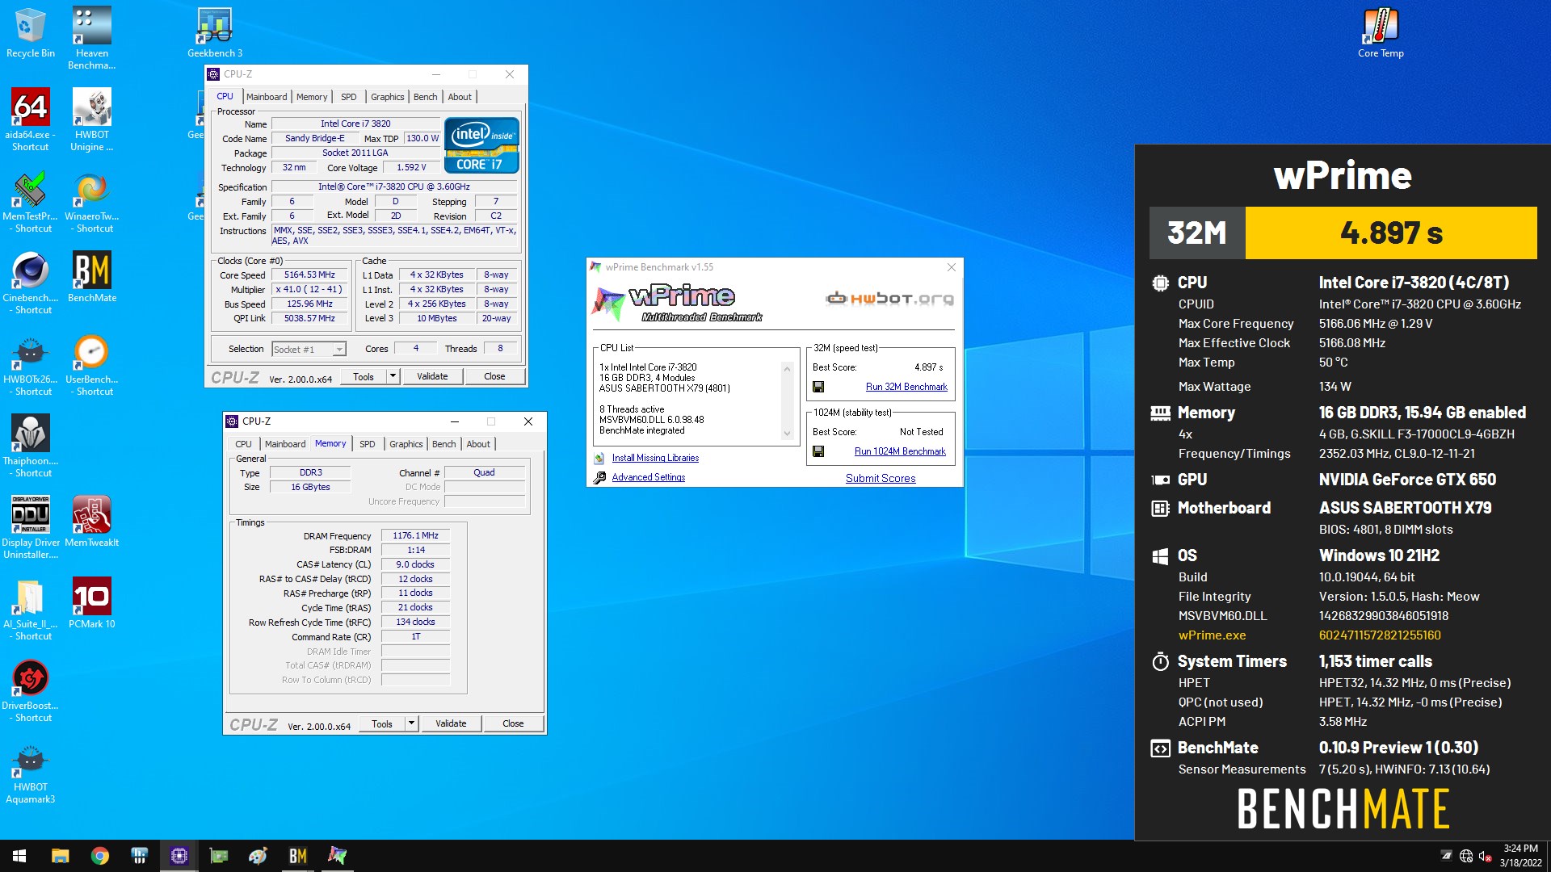This screenshot has height=872, width=1551.
Task: Launch the HWBOT Unigine shortcut
Action: pos(92,119)
